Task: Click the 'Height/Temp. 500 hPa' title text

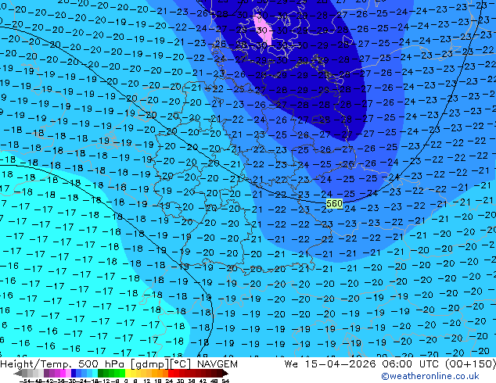Action: (x=63, y=364)
